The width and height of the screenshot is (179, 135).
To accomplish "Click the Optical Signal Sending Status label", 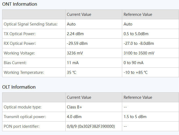I will click(31, 24).
